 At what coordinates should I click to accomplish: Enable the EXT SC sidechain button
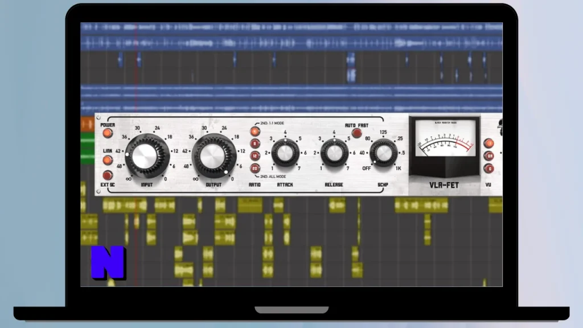tap(108, 175)
